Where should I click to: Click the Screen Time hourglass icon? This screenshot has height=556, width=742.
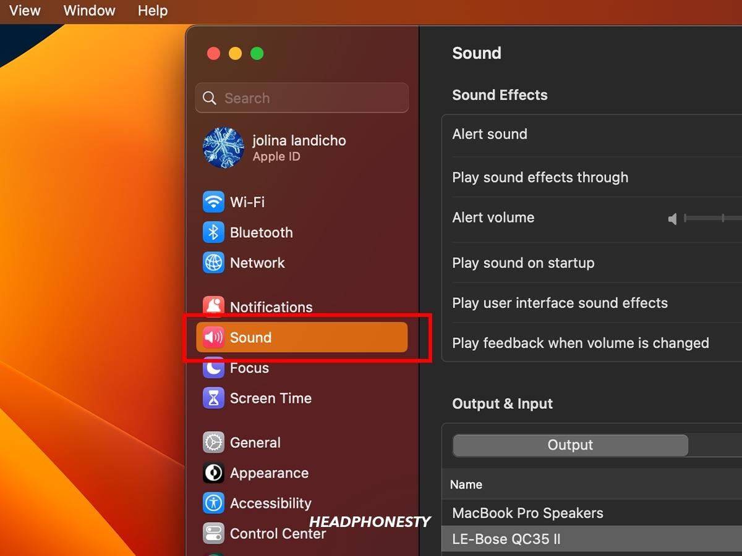(x=213, y=398)
